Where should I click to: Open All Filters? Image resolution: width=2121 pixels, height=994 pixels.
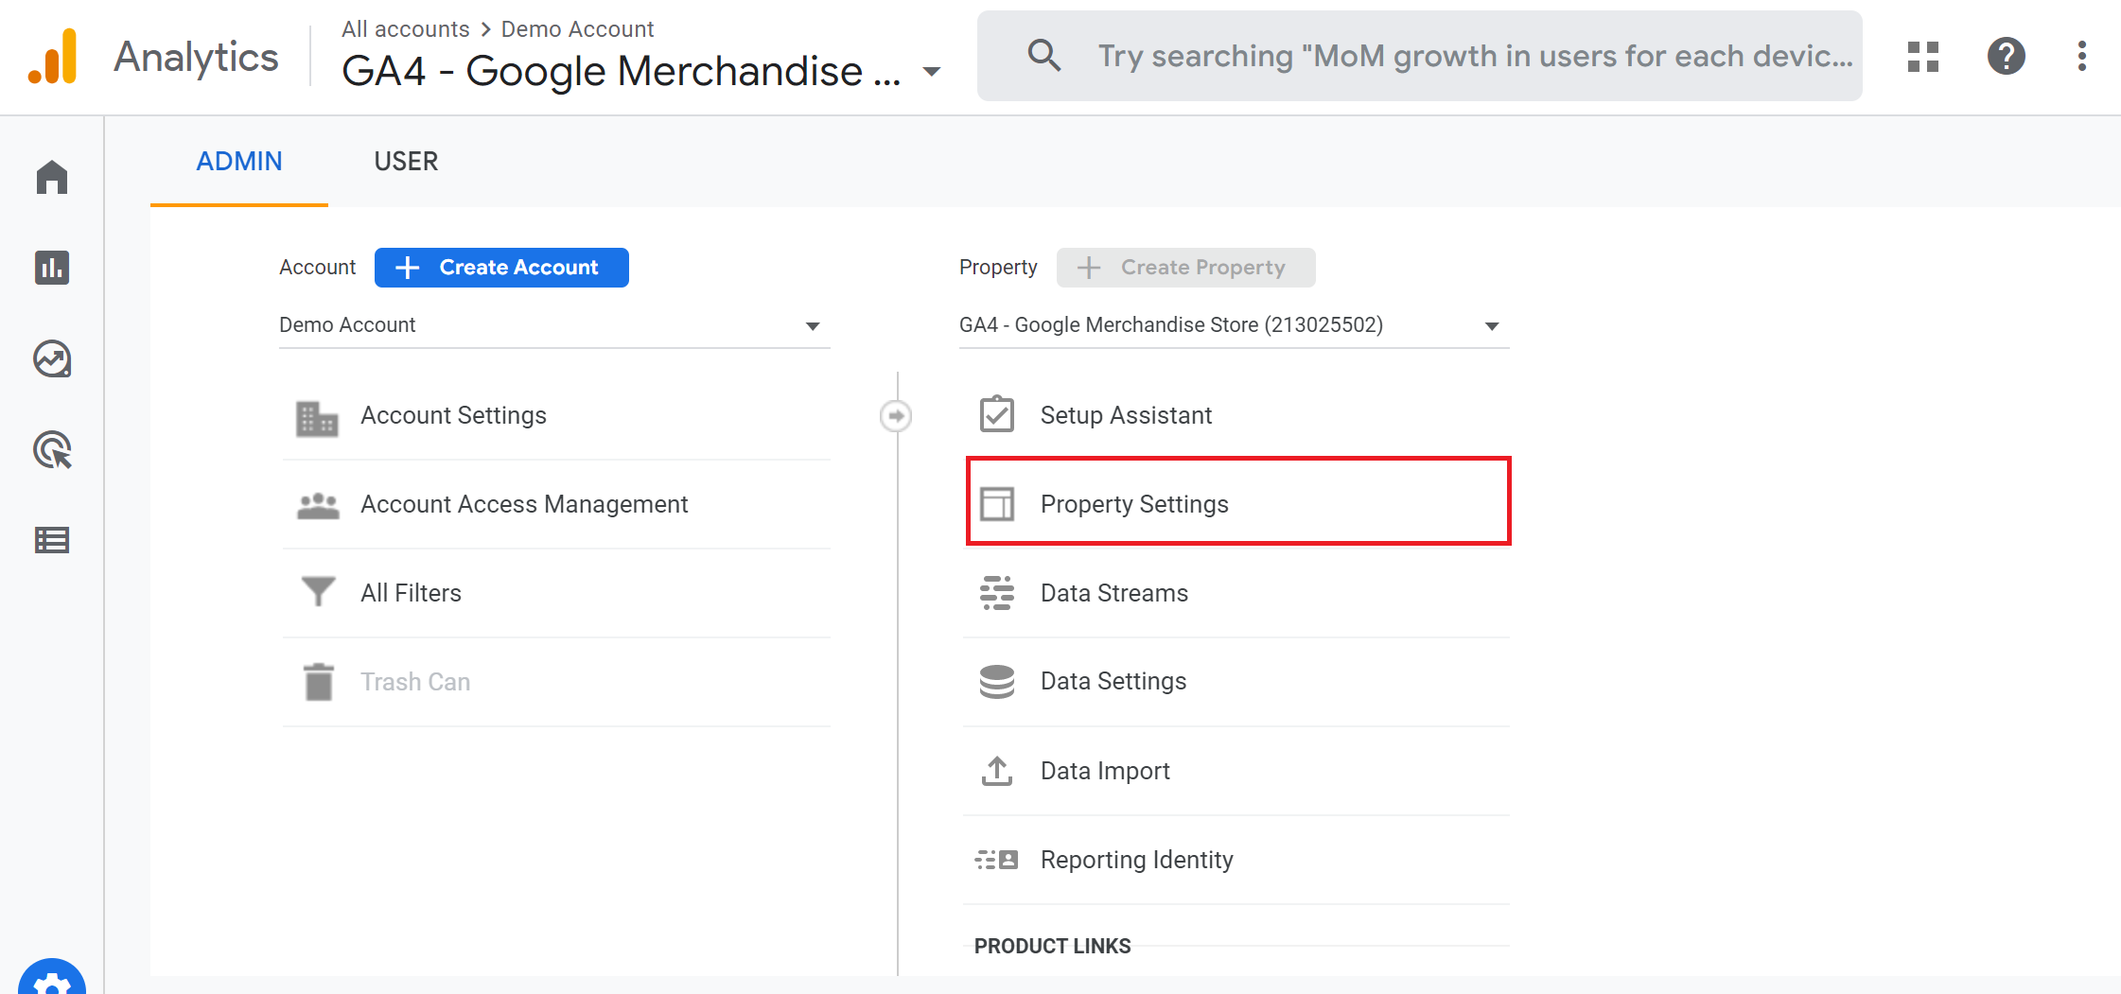pyautogui.click(x=556, y=593)
